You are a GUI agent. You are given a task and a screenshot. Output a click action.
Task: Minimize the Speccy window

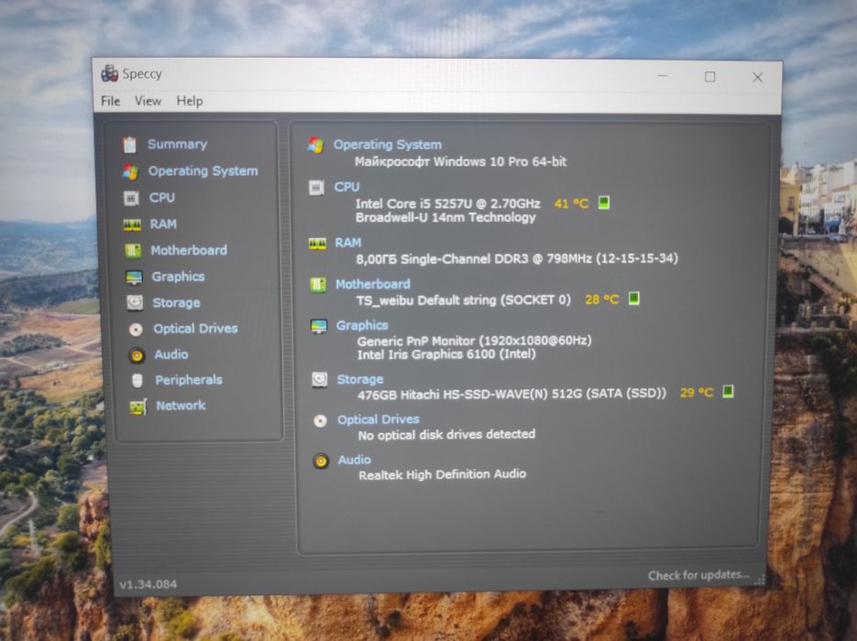pos(663,76)
